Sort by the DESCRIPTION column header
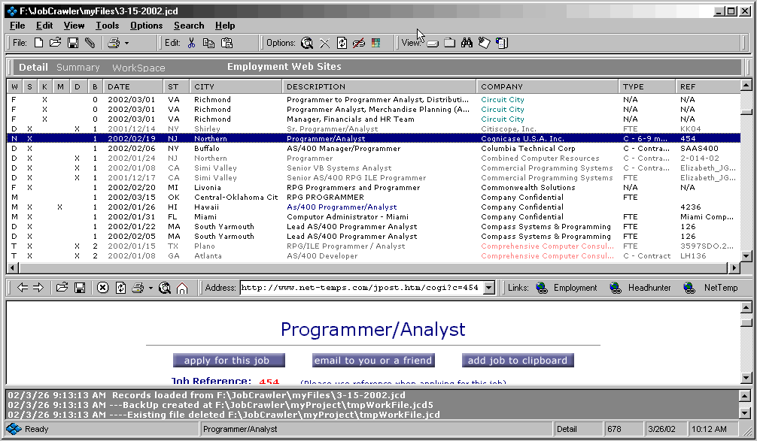Viewport: 757px width, 441px height. tap(379, 86)
